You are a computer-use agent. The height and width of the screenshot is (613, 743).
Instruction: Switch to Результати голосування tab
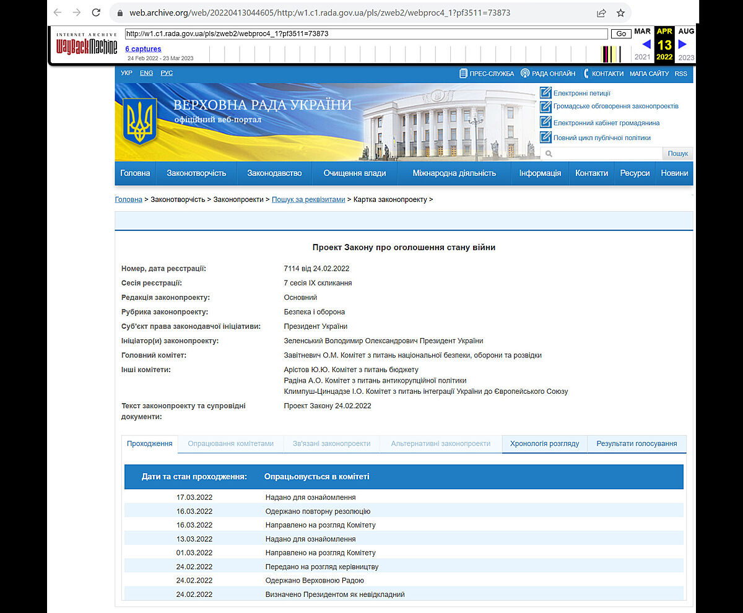pyautogui.click(x=637, y=444)
